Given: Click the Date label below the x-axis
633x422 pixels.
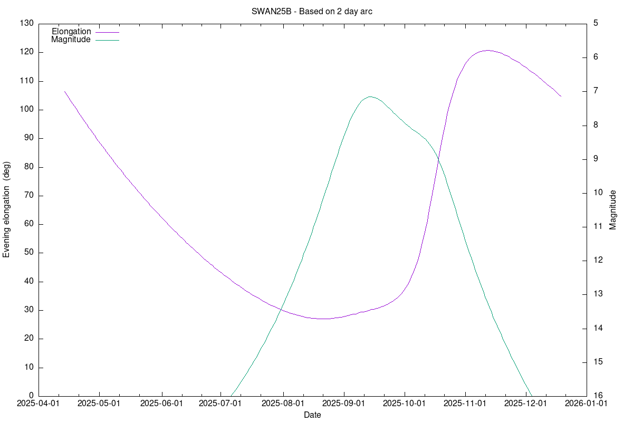Looking at the screenshot, I should point(312,415).
